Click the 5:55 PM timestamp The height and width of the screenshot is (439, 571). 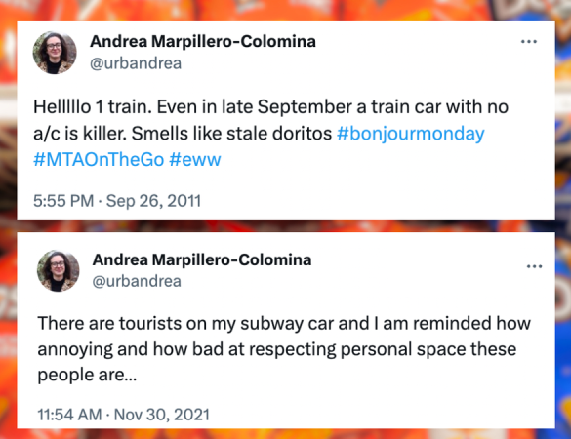[x=63, y=201]
